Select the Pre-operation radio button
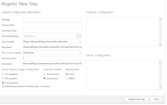Viewport: 167px width, 105px height. point(3,78)
